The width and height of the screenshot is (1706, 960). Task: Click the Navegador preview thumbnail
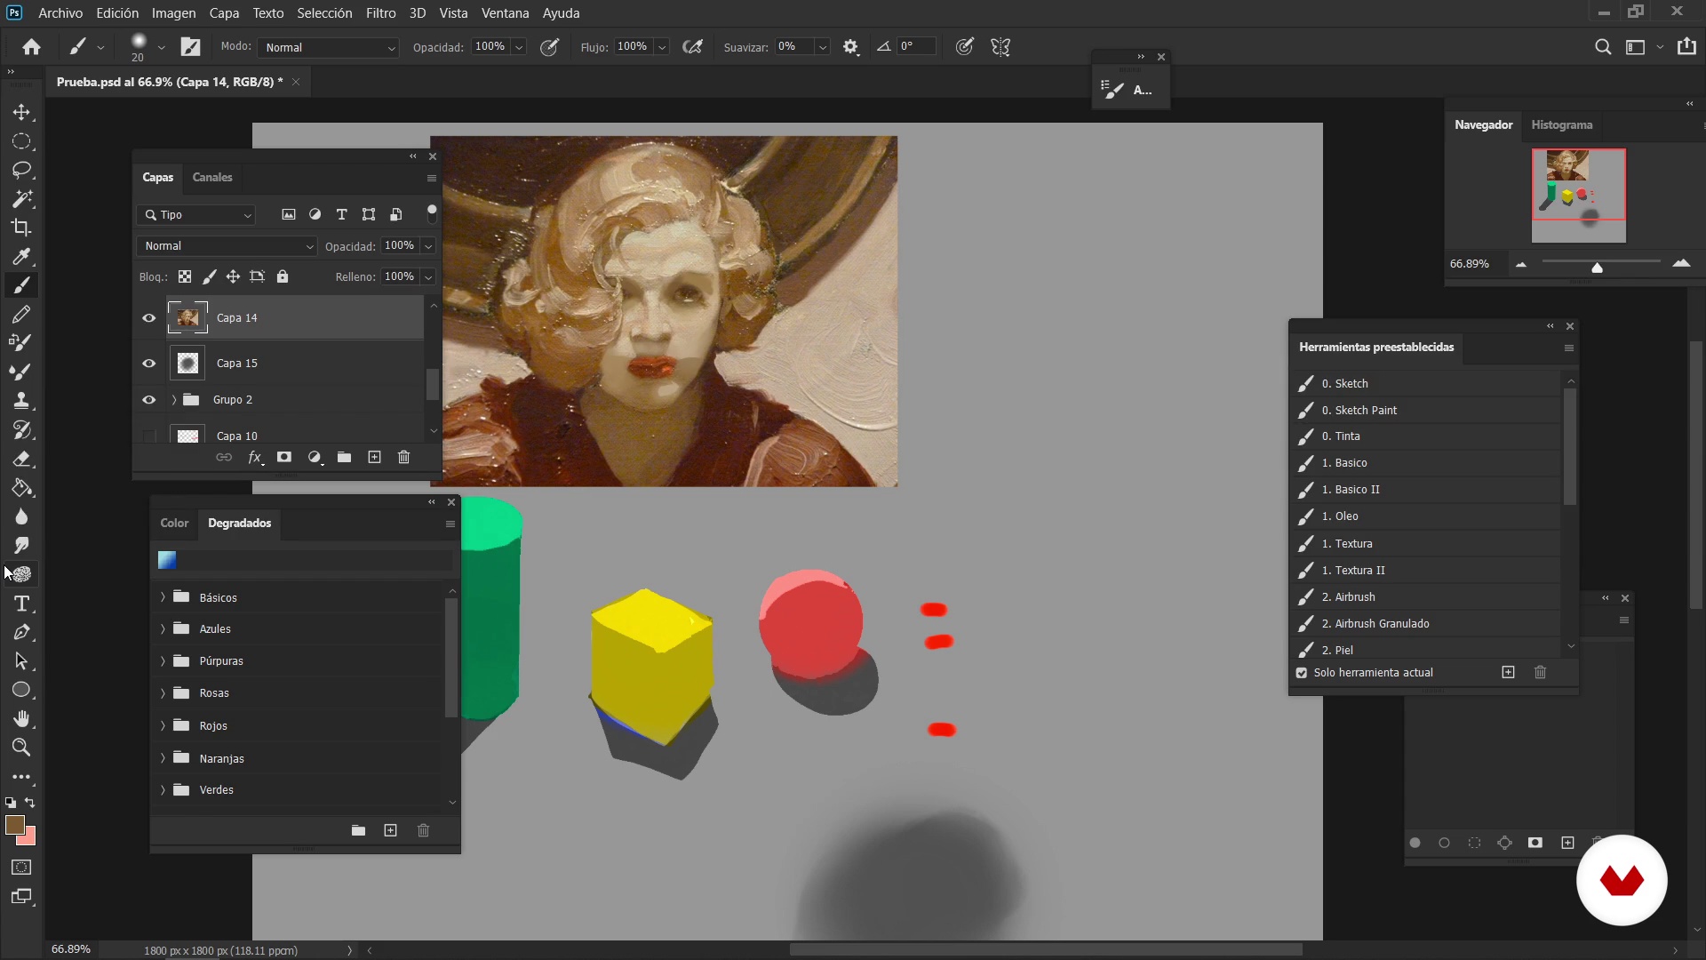(x=1579, y=196)
